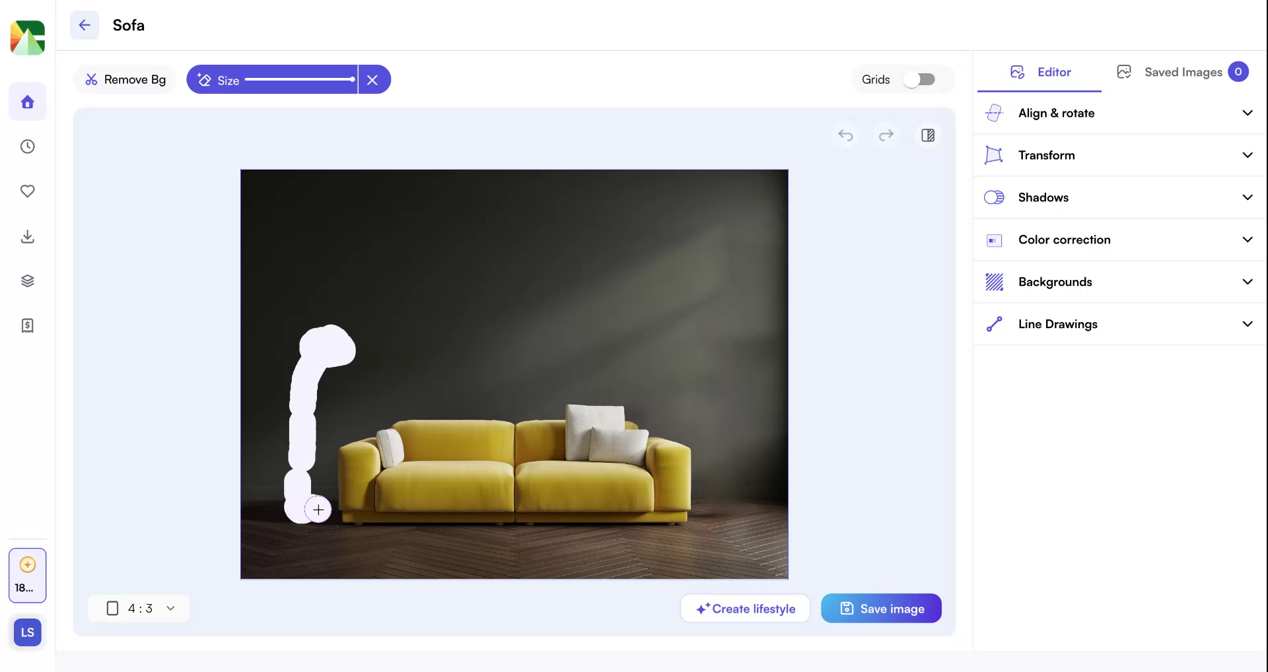Select the home icon in the sidebar
This screenshot has height=672, width=1268.
[x=27, y=102]
